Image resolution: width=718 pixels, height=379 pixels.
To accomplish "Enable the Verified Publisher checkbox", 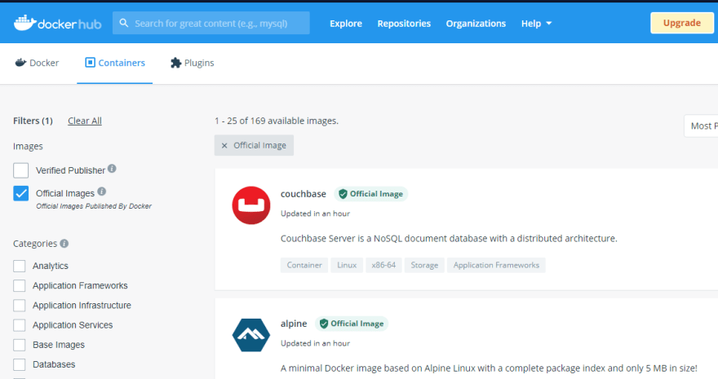I will coord(20,170).
